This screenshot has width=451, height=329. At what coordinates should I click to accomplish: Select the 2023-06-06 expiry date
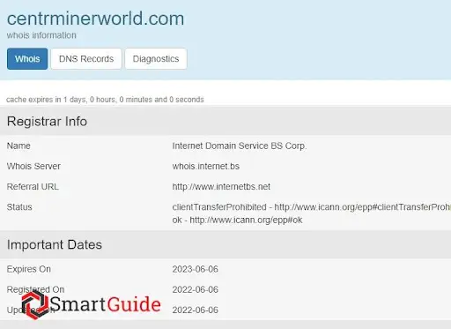196,269
